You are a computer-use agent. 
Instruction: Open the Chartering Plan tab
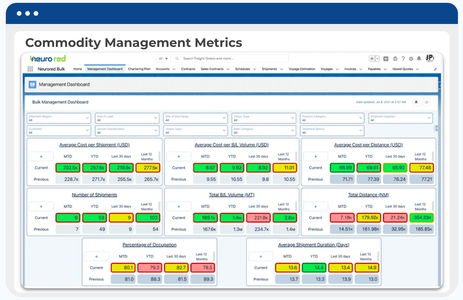(139, 69)
